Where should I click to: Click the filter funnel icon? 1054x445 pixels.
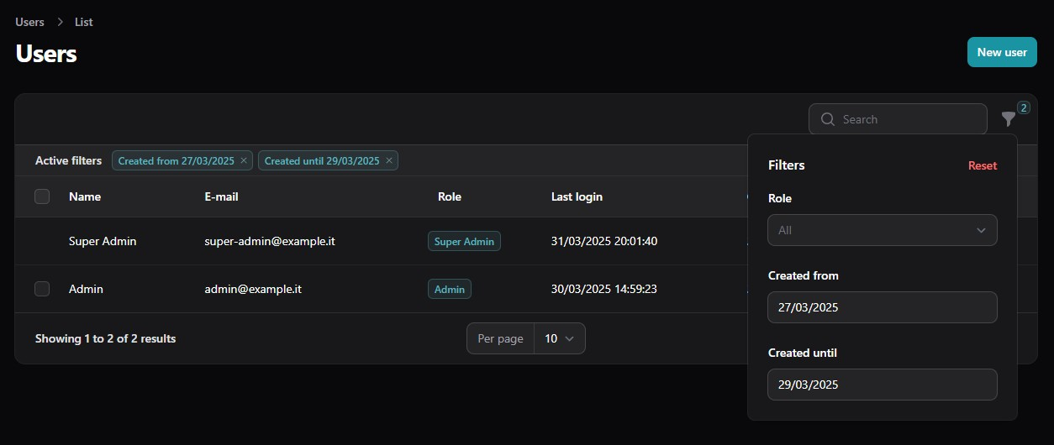pyautogui.click(x=1008, y=119)
